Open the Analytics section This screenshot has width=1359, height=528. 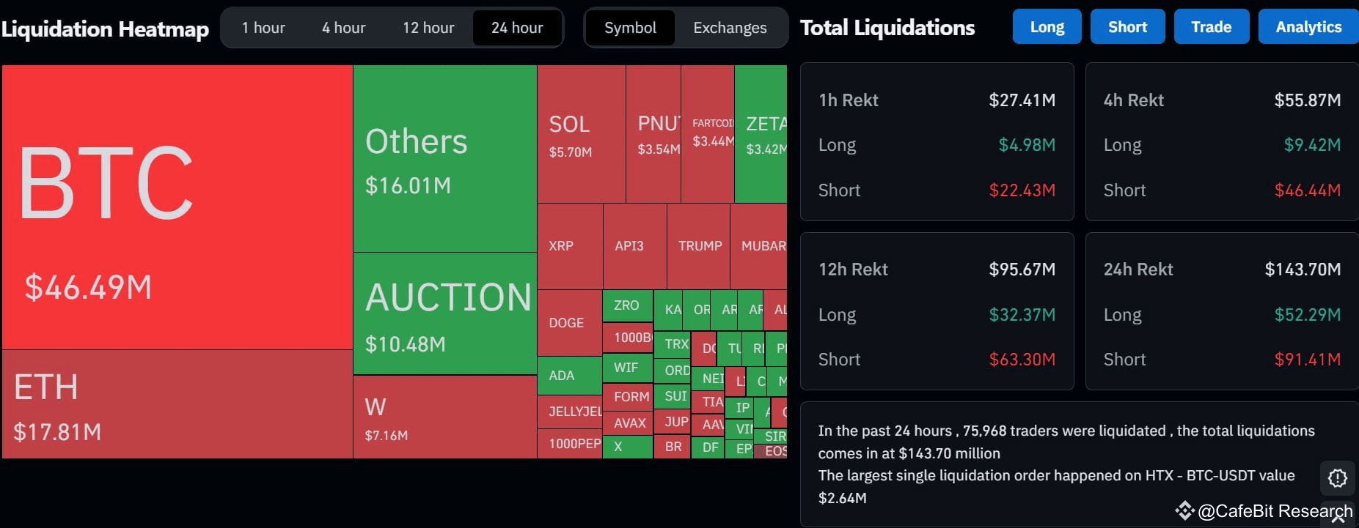point(1307,26)
